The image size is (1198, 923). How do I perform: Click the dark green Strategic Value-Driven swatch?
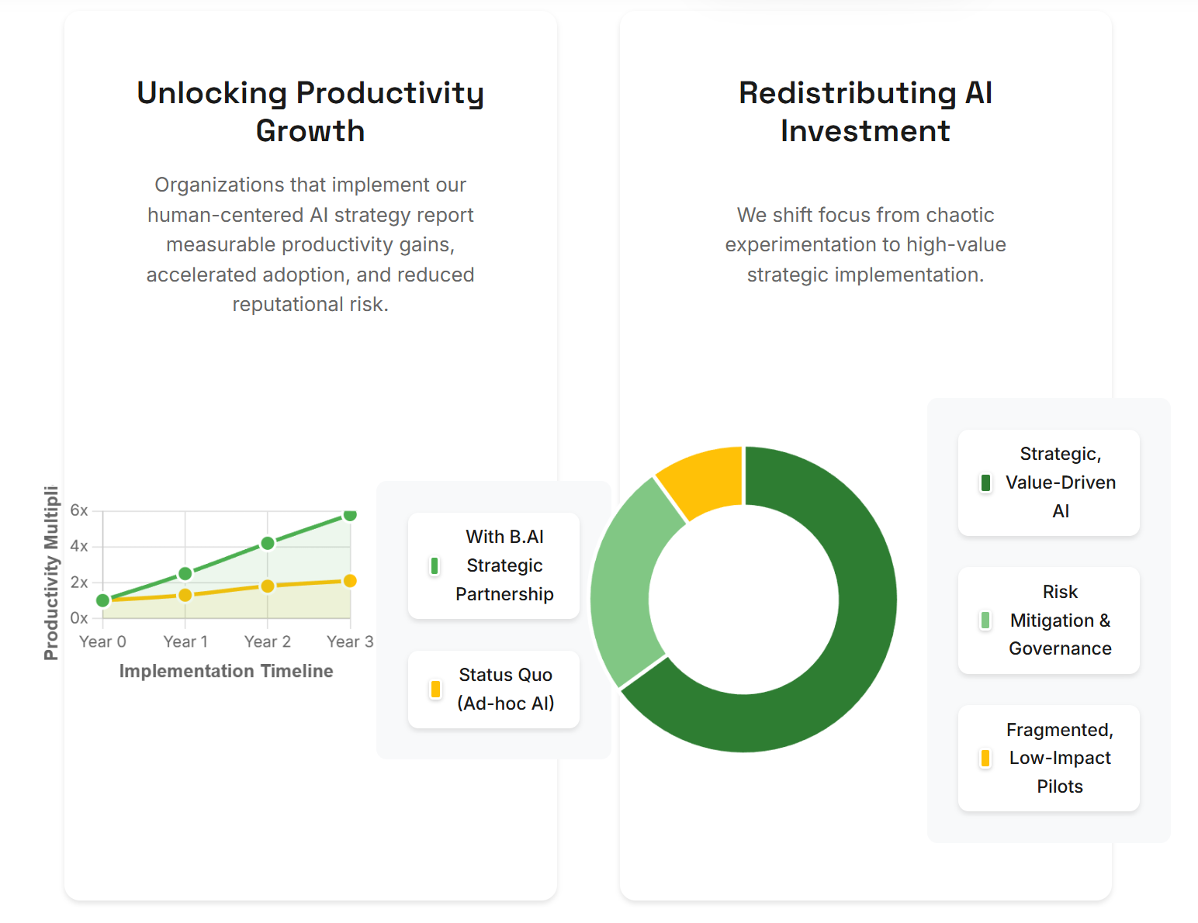pyautogui.click(x=985, y=483)
